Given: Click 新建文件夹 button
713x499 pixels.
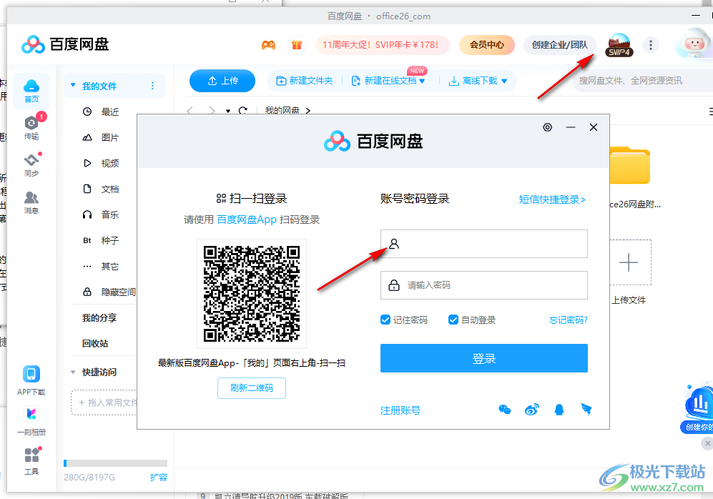Looking at the screenshot, I should (305, 81).
